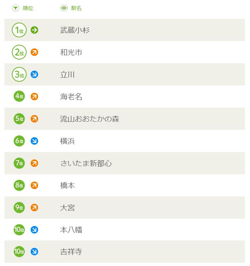Screen dimensions: 250x266
Task: Click the 2位 rank badge
Action: (x=19, y=52)
